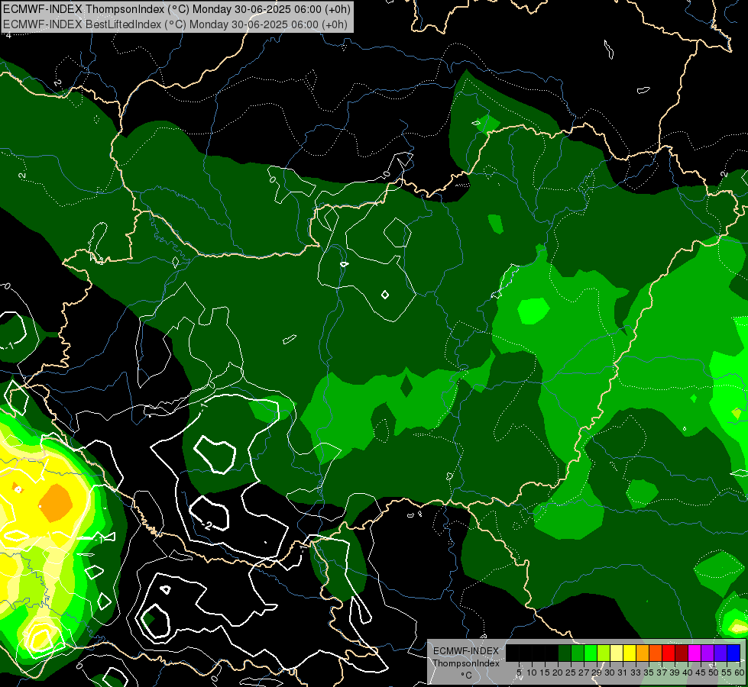
Task: Click the ThompsonIndex label in the legend
Action: click(466, 663)
